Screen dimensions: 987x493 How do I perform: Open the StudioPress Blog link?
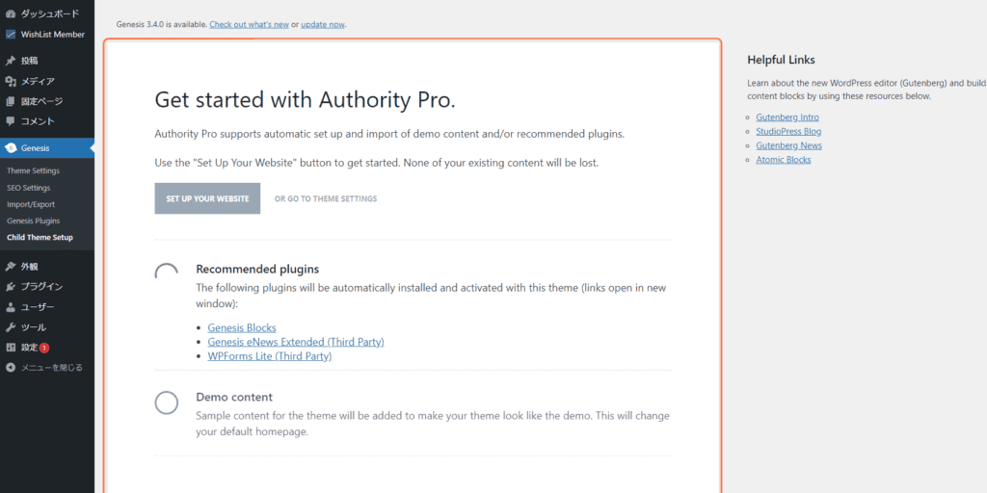coord(788,131)
